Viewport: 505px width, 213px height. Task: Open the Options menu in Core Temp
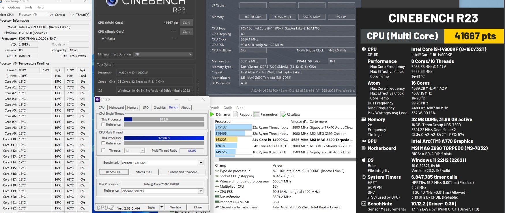[x=14, y=7]
